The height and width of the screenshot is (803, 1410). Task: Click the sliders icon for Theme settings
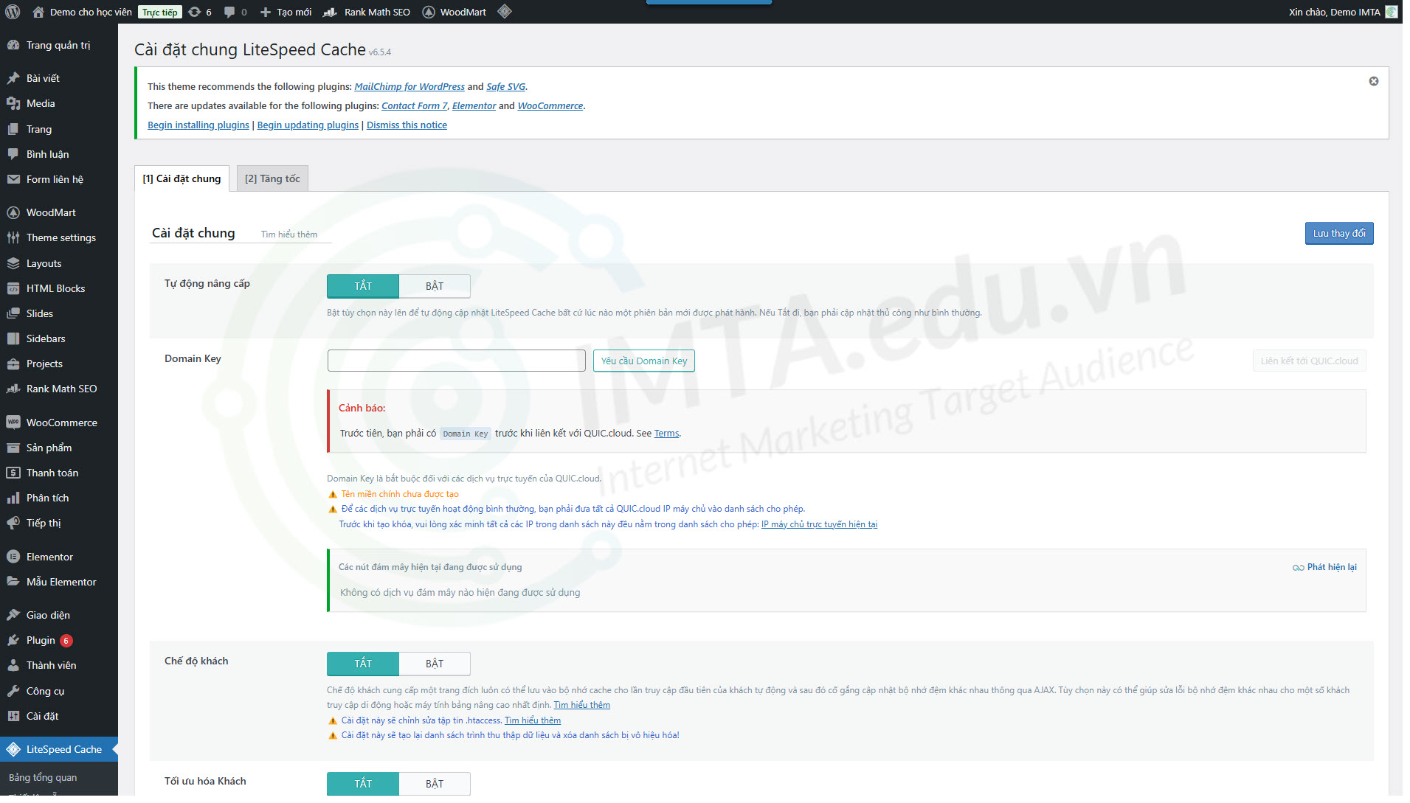13,237
